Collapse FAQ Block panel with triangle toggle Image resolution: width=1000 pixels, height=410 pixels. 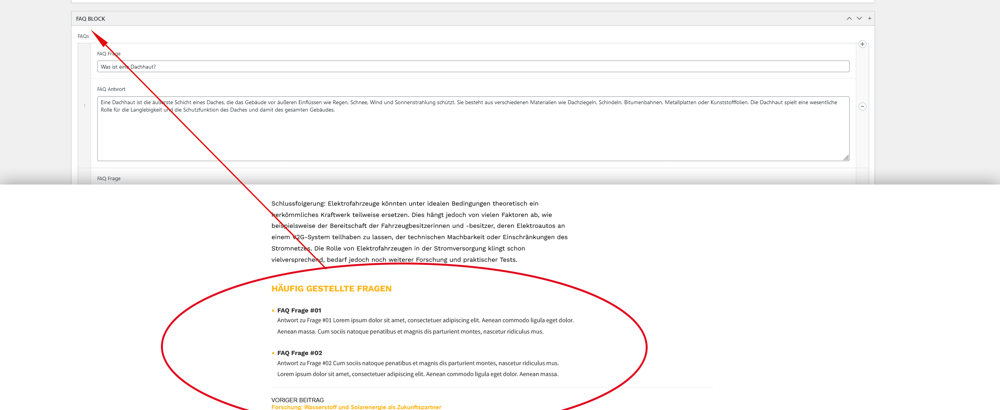(869, 18)
